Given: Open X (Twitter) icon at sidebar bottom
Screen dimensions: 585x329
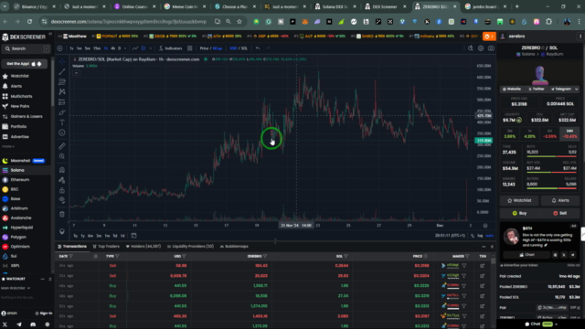Looking at the screenshot, I should (5, 324).
